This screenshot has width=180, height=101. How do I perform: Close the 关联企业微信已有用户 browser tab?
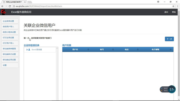pyautogui.click(x=25, y=2)
